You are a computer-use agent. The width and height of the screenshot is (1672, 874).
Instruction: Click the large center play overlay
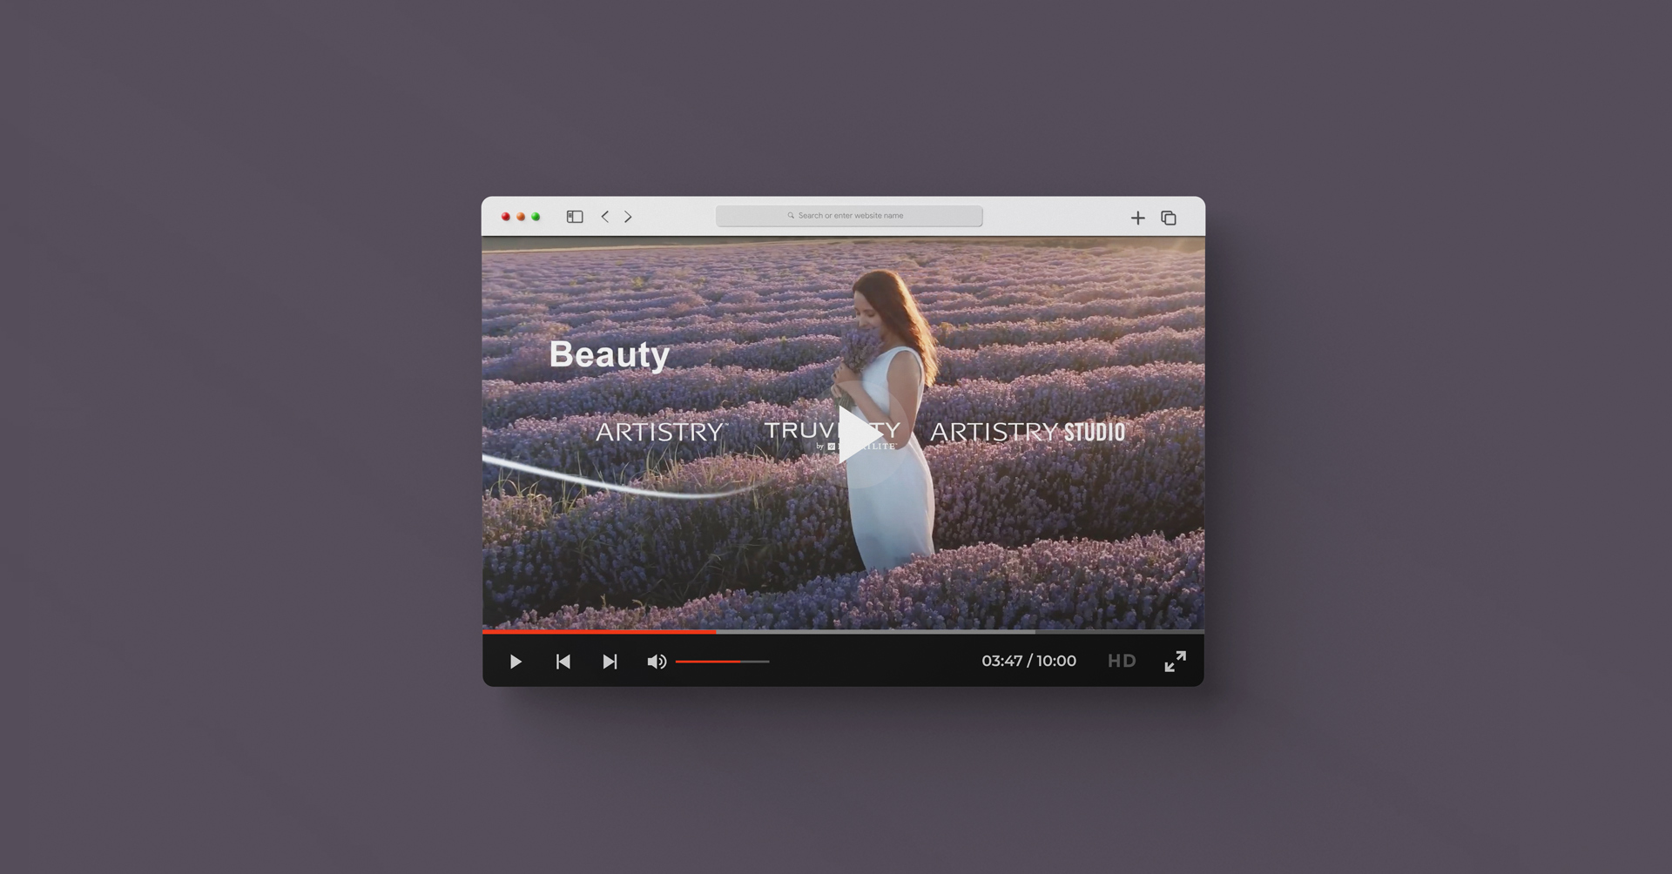pos(859,434)
